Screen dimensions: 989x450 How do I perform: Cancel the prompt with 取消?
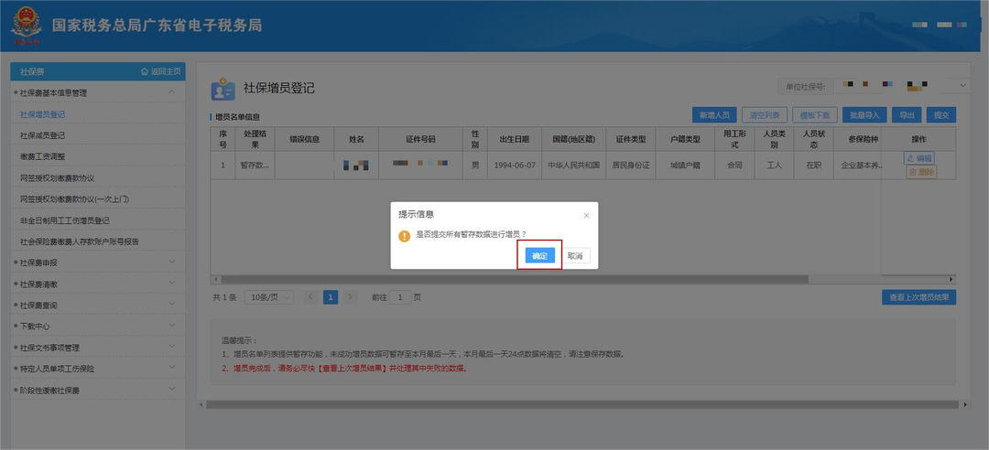click(574, 255)
